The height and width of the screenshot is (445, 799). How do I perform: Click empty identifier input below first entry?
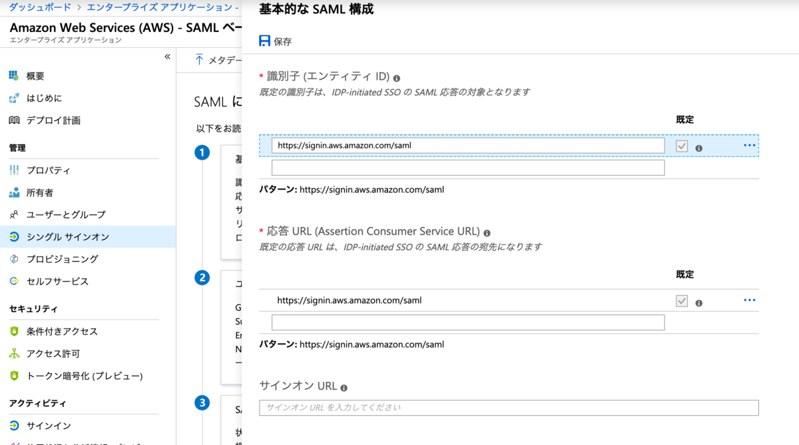468,168
